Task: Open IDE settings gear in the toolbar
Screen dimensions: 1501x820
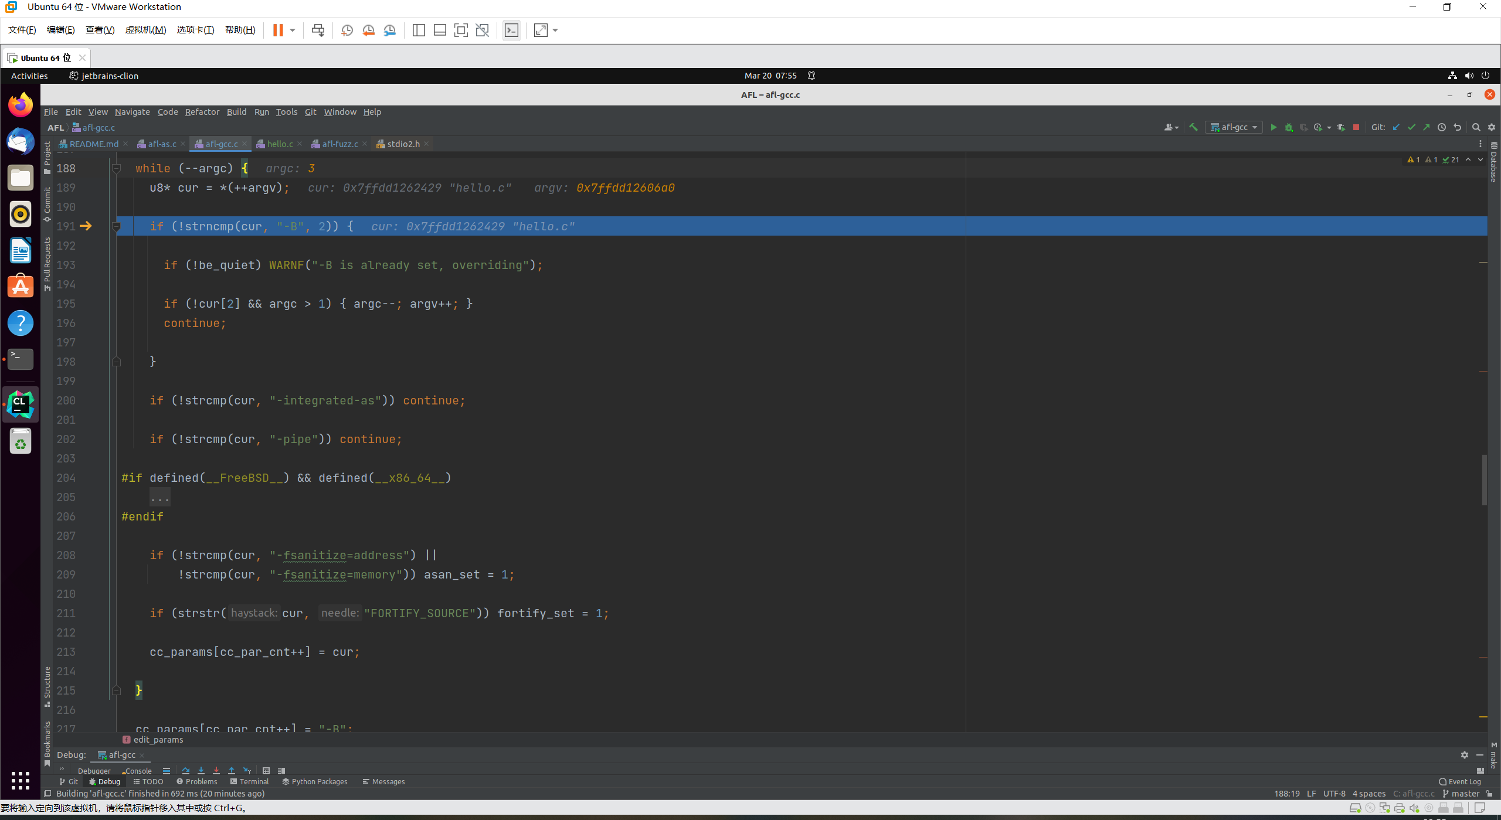Action: pyautogui.click(x=1492, y=127)
